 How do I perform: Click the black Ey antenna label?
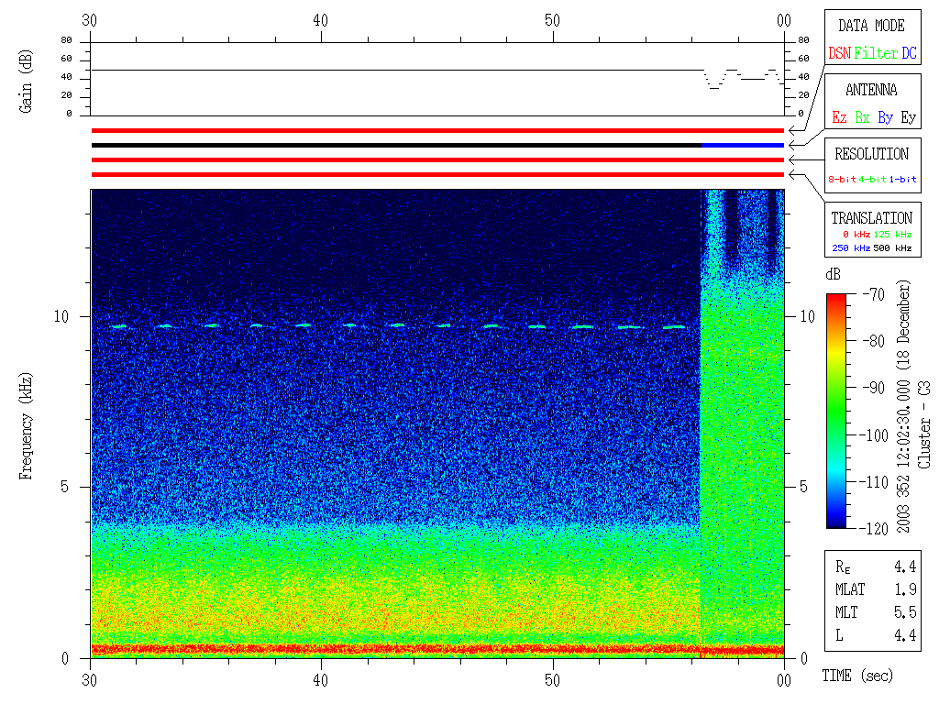click(x=908, y=118)
